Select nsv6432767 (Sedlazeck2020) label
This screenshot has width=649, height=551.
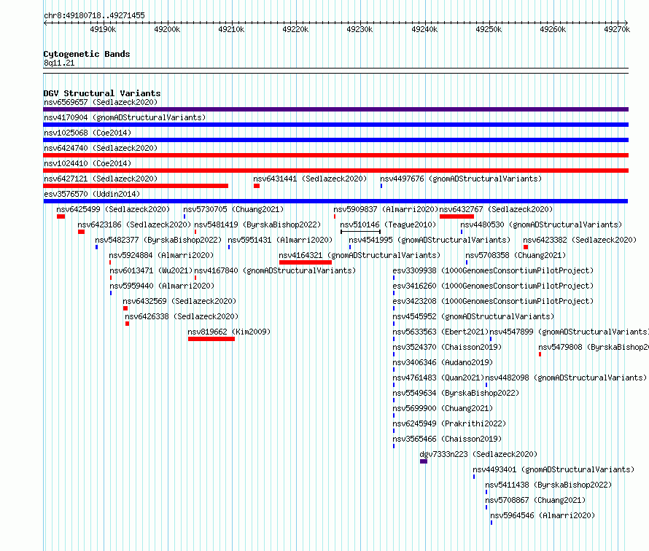click(x=496, y=209)
